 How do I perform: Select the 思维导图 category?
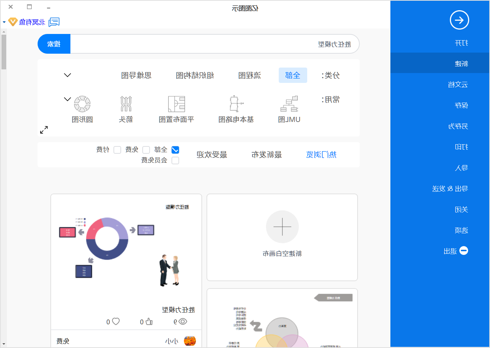[136, 75]
